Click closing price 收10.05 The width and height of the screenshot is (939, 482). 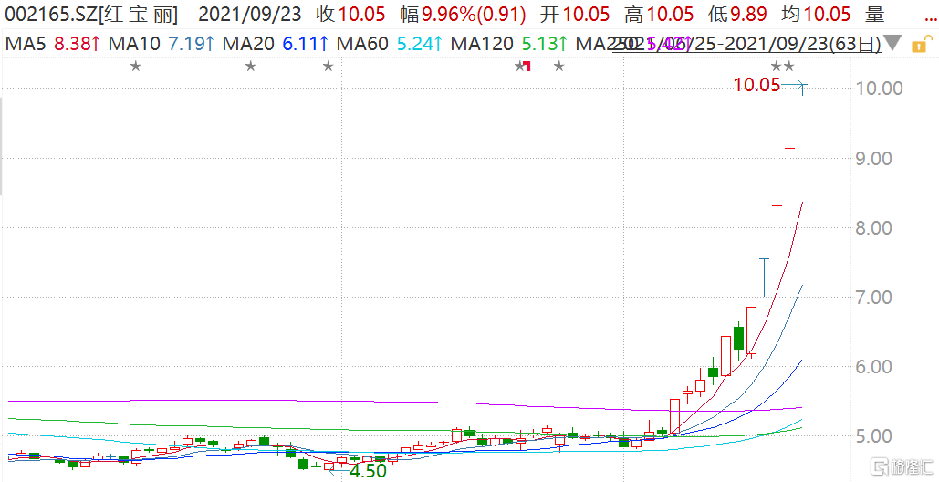(x=353, y=15)
